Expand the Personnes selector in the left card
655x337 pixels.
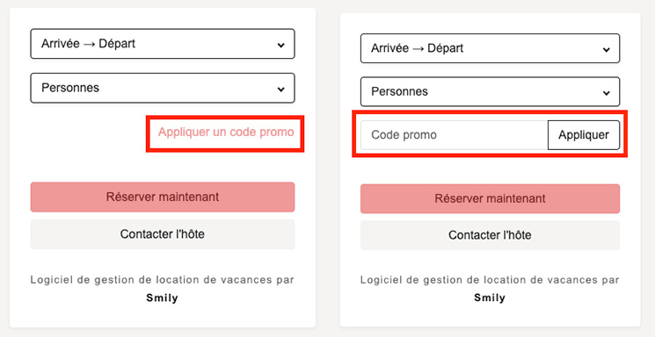[x=163, y=88]
